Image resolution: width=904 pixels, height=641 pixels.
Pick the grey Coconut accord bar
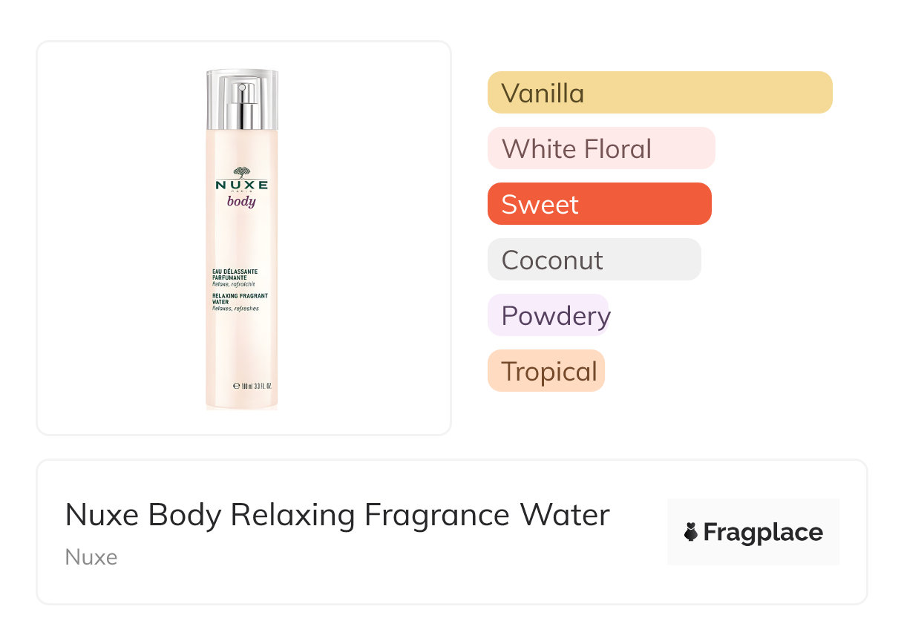point(594,260)
